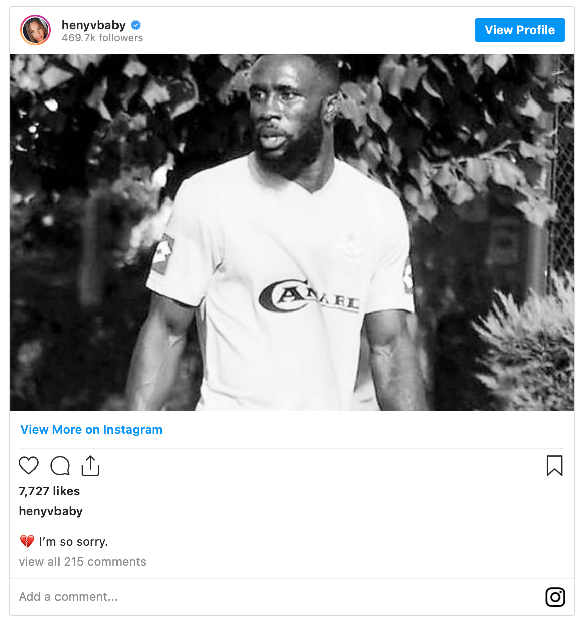Share the post using the share icon
The image size is (586, 624).
(x=90, y=465)
